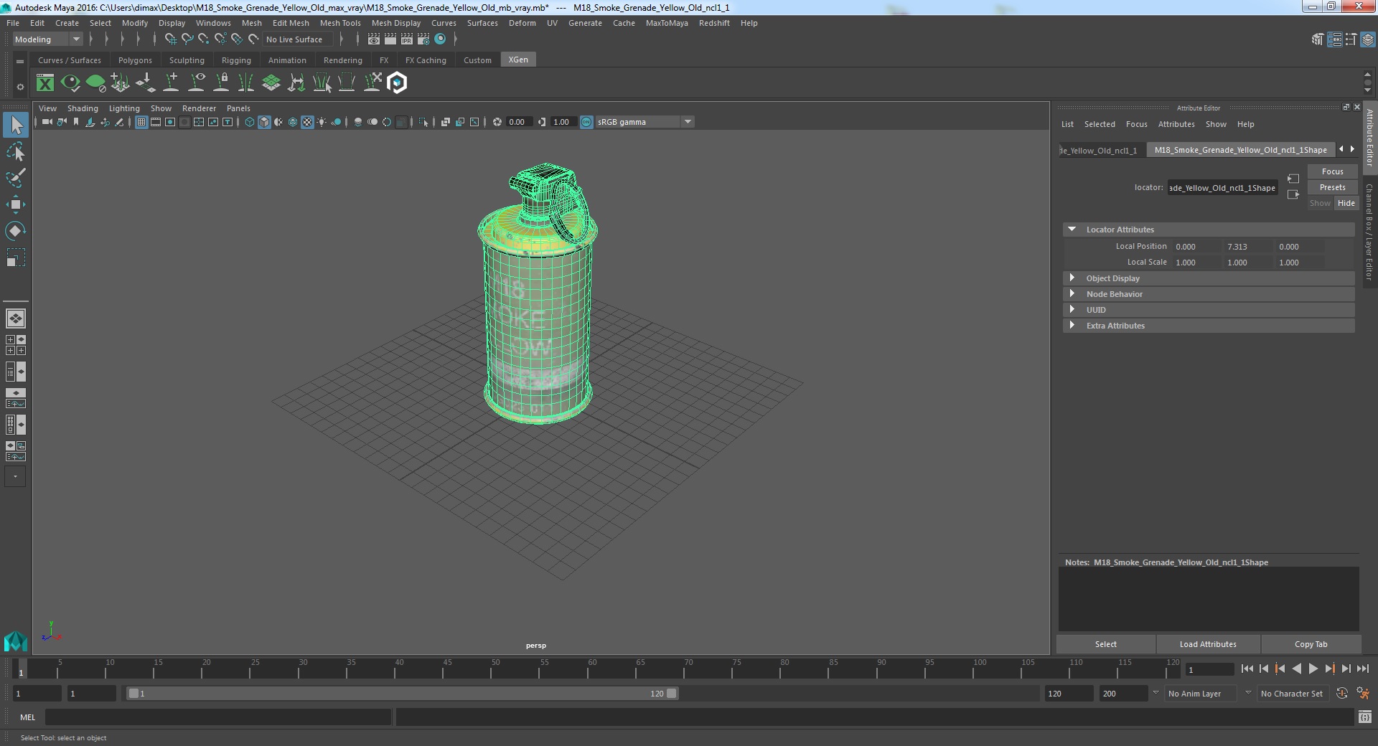Click the Copy Tab button

1311,644
